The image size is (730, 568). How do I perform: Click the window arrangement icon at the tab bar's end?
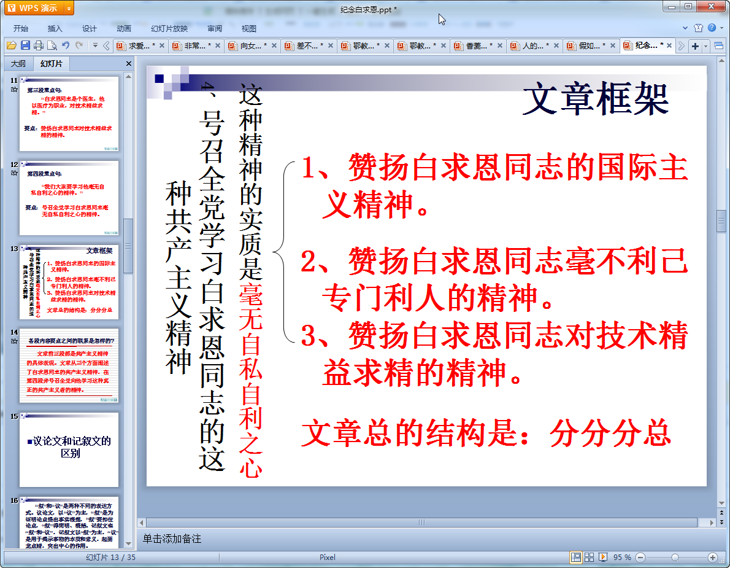click(x=718, y=45)
